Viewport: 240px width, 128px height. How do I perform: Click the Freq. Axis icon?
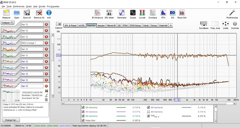(x=215, y=24)
